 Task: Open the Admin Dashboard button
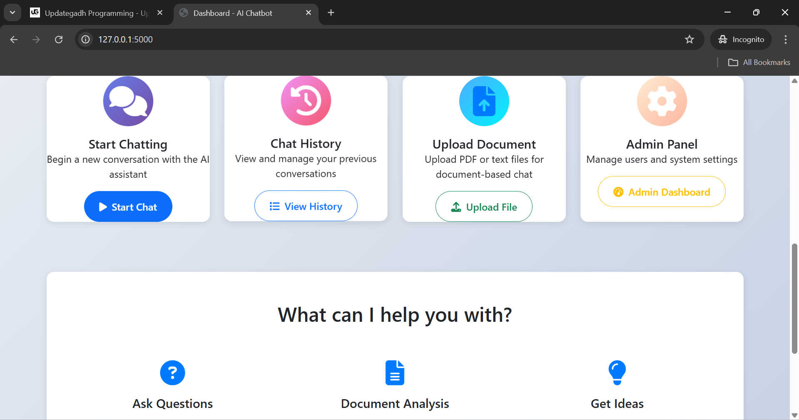(662, 192)
